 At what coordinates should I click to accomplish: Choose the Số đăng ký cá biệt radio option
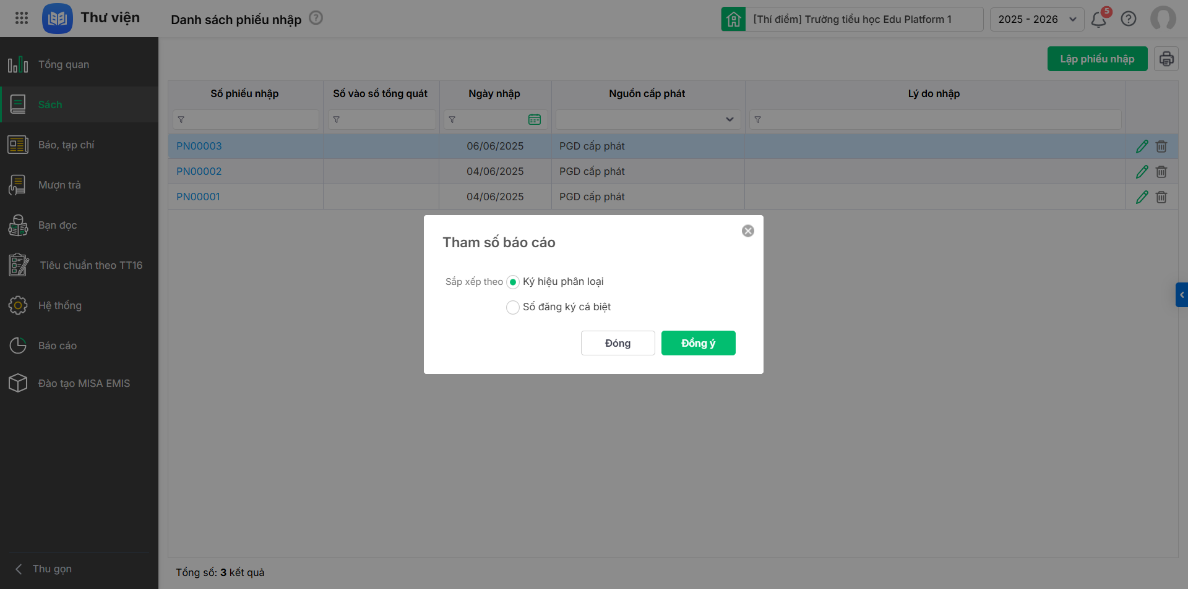(x=513, y=307)
